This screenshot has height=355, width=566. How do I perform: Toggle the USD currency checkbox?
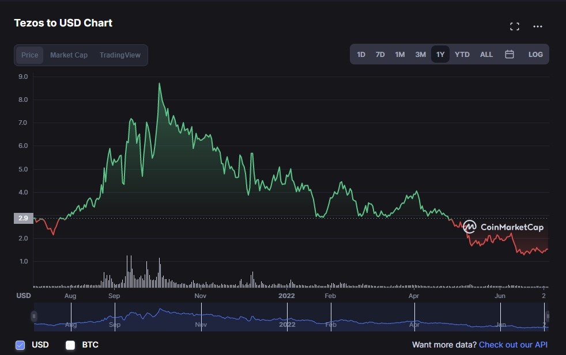(20, 345)
